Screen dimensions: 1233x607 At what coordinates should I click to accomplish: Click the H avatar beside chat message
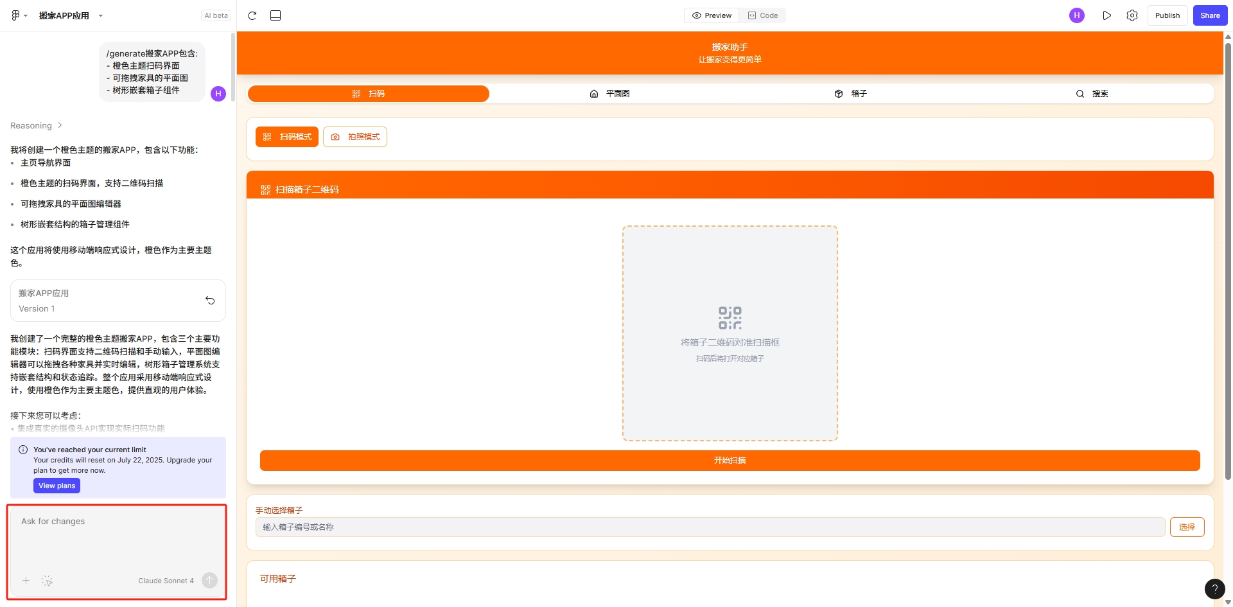(218, 94)
